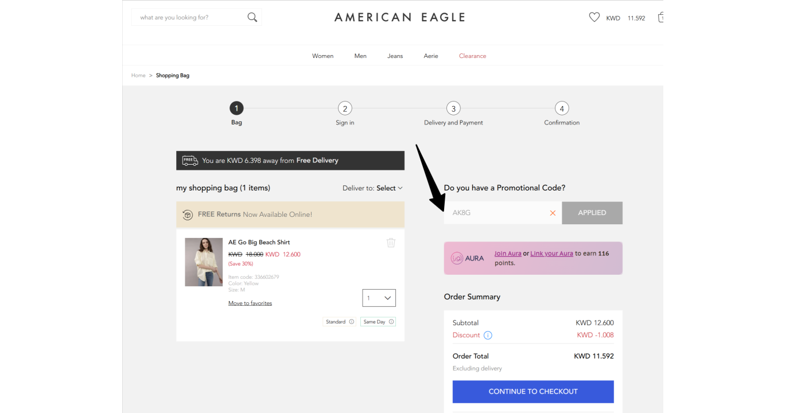
Task: Show discount details via info icon
Action: pyautogui.click(x=488, y=335)
